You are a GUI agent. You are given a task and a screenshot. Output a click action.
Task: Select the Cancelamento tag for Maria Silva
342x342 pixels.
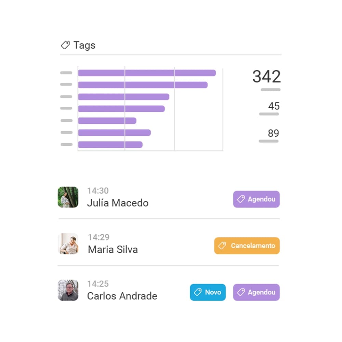coord(247,246)
